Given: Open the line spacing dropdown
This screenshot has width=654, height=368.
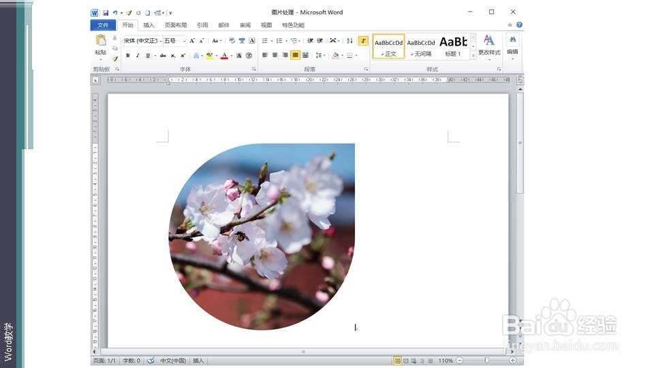Looking at the screenshot, I should 320,55.
